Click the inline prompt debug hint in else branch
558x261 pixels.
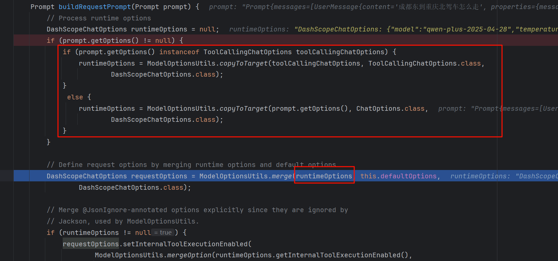click(498, 108)
